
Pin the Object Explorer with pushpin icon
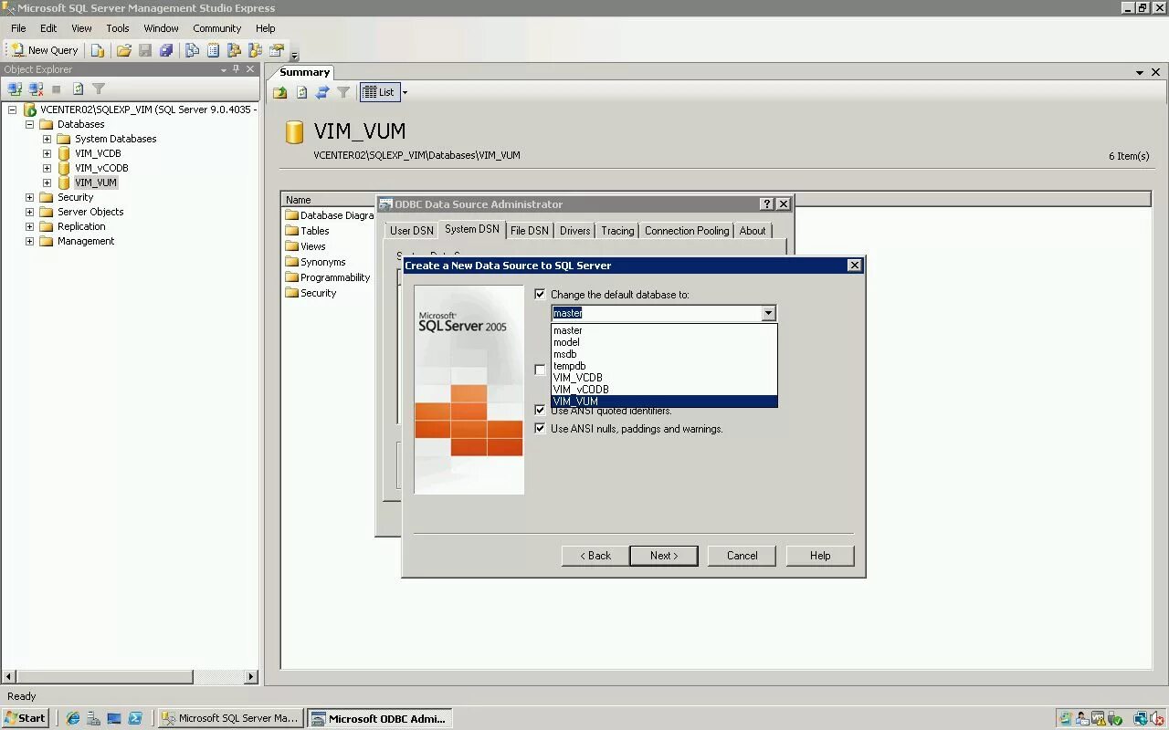point(236,69)
